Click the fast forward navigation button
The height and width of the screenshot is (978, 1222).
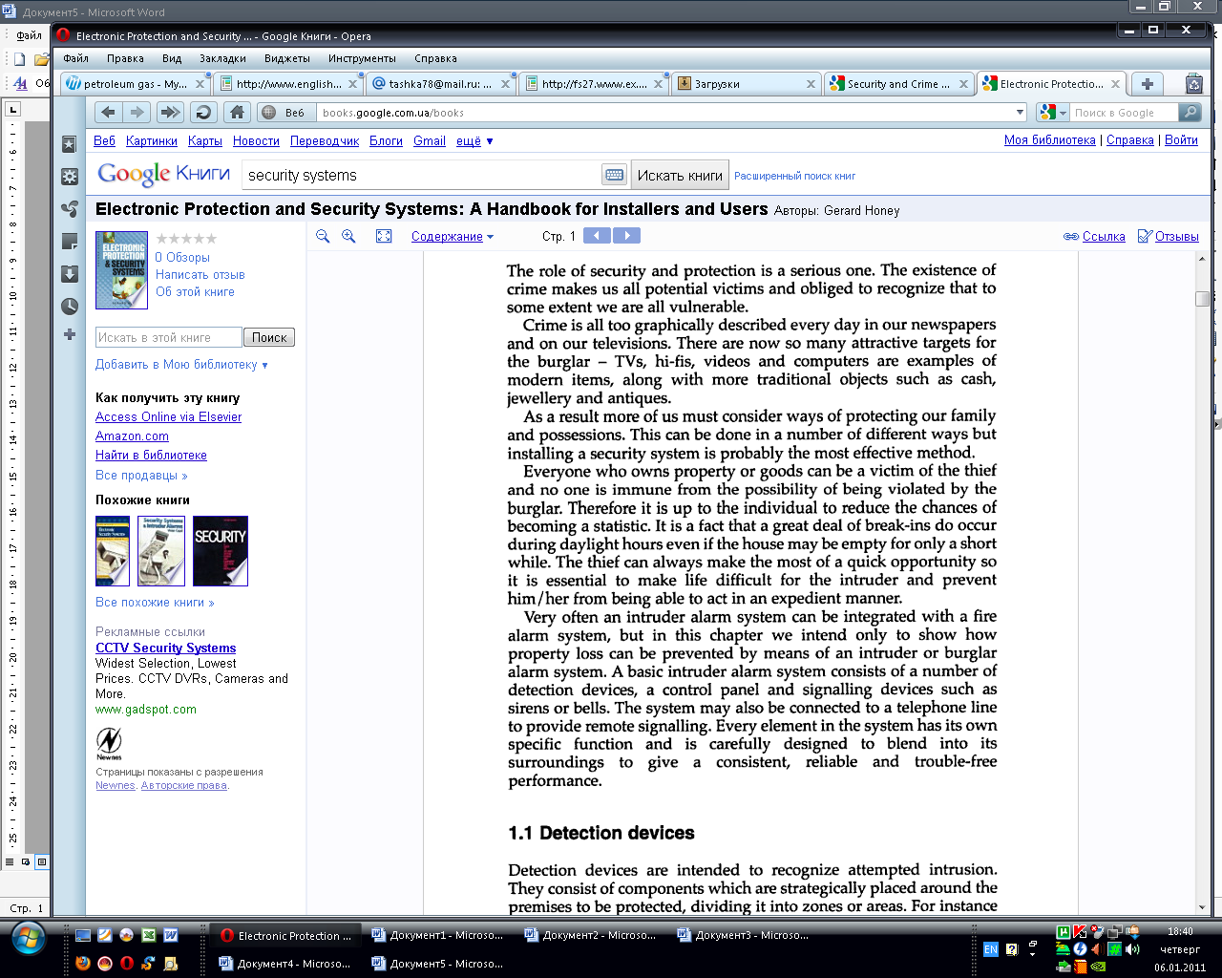[170, 112]
